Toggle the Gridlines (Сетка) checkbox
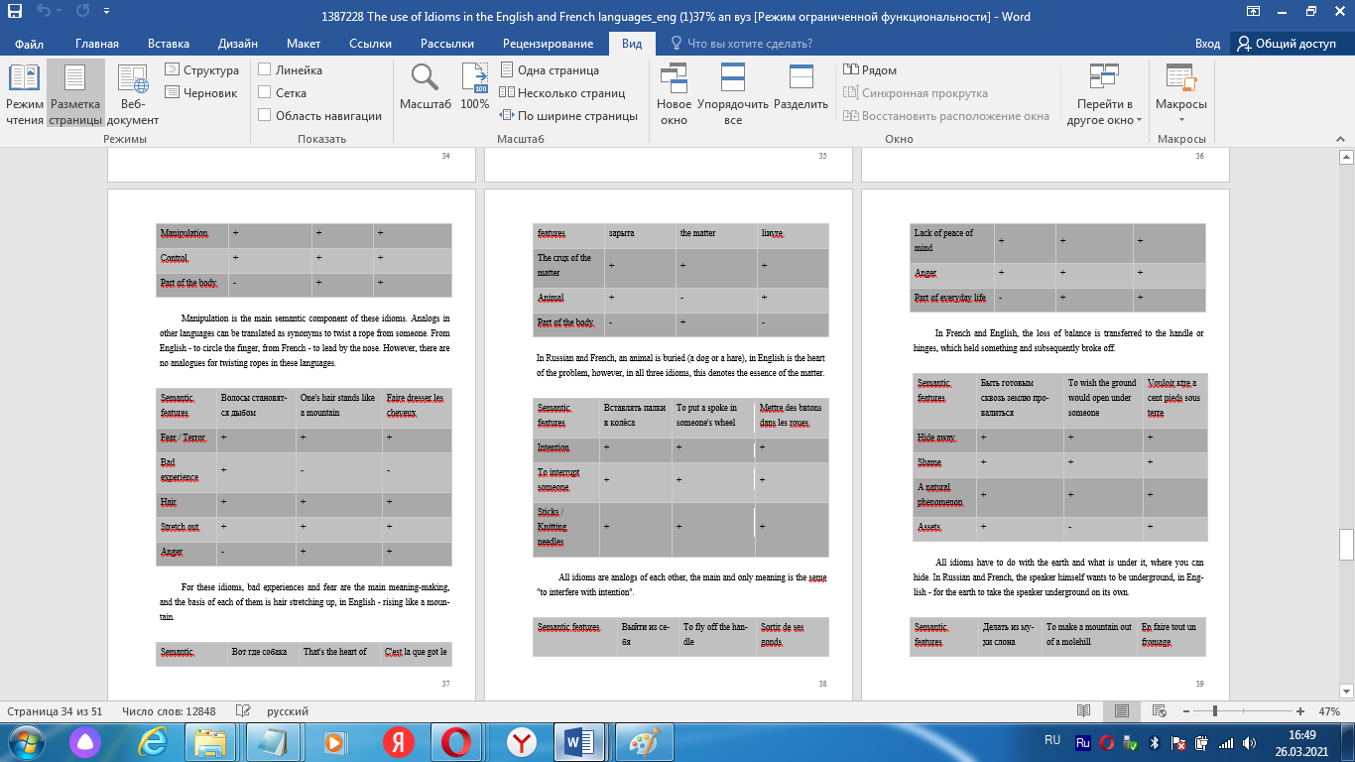The image size is (1355, 762). click(265, 93)
